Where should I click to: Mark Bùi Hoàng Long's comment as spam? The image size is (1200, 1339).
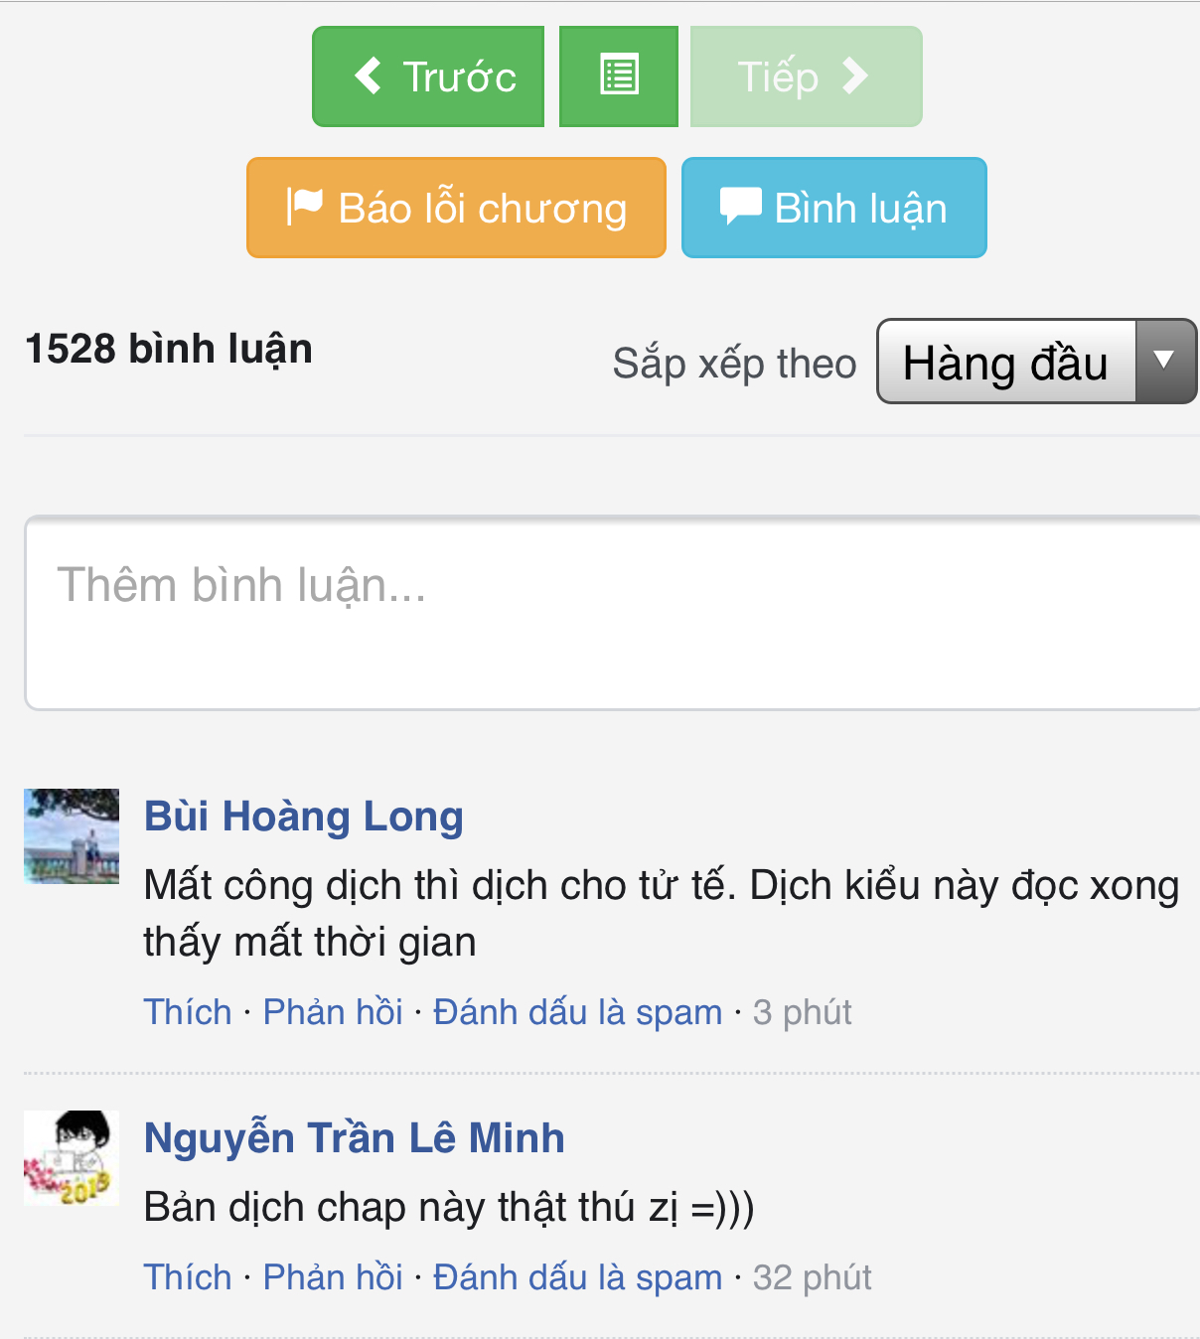pos(577,1012)
